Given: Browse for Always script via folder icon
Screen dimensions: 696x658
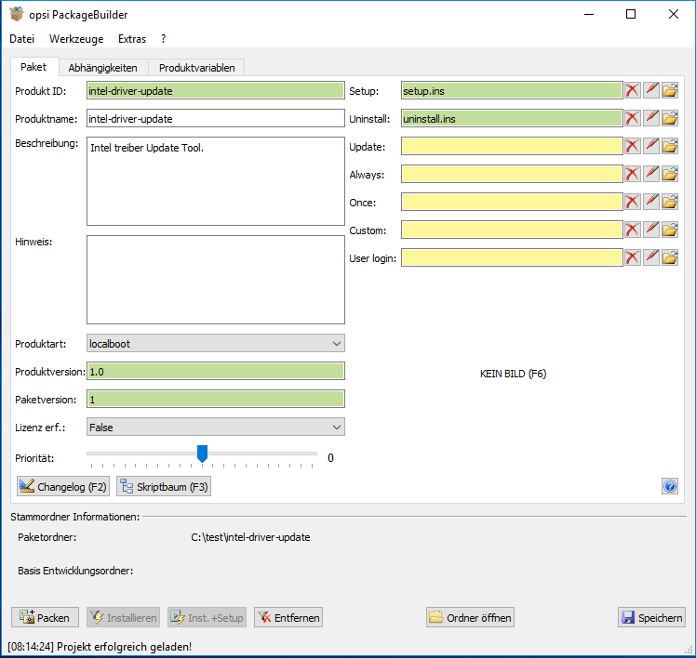Looking at the screenshot, I should (x=670, y=174).
